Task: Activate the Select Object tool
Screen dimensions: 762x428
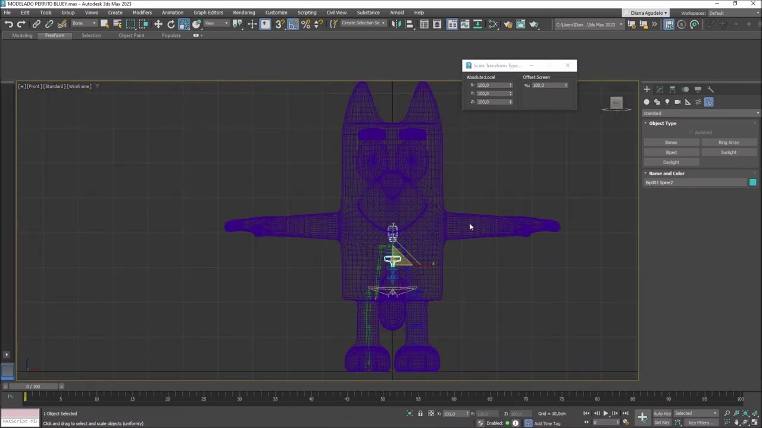Action: (x=105, y=24)
